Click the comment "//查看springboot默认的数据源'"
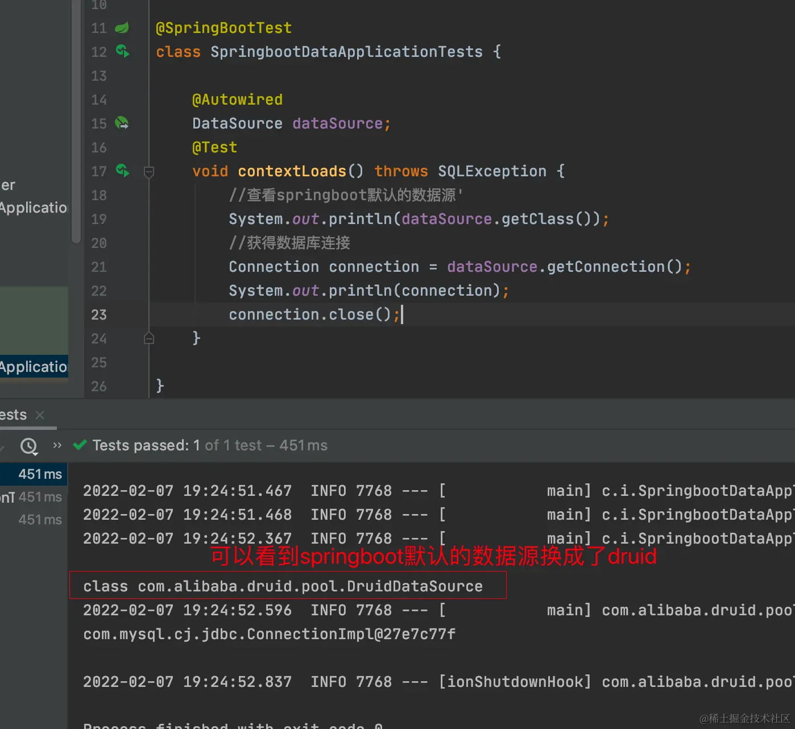Screen dimensions: 795x729 point(346,195)
